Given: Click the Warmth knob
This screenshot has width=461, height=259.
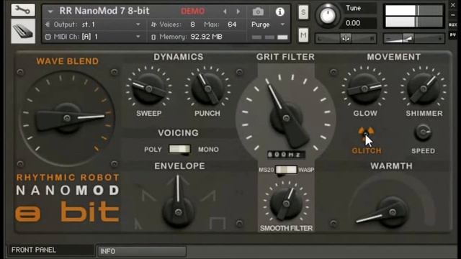Looking at the screenshot, I should pos(392,212).
